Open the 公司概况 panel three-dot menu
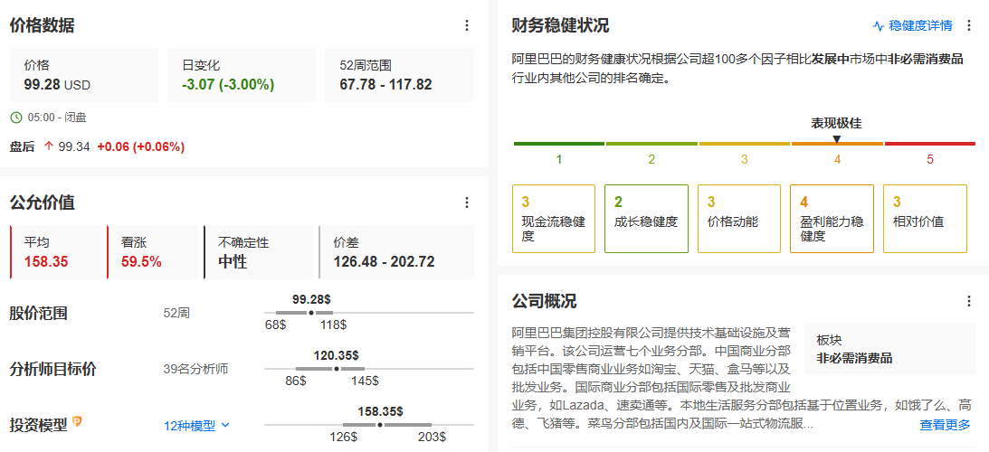Viewport: 989px width, 452px height. point(969,301)
